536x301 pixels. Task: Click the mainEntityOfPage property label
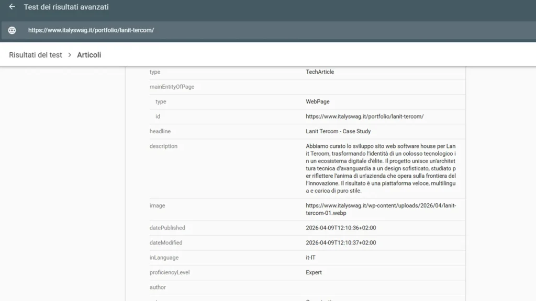coord(172,87)
